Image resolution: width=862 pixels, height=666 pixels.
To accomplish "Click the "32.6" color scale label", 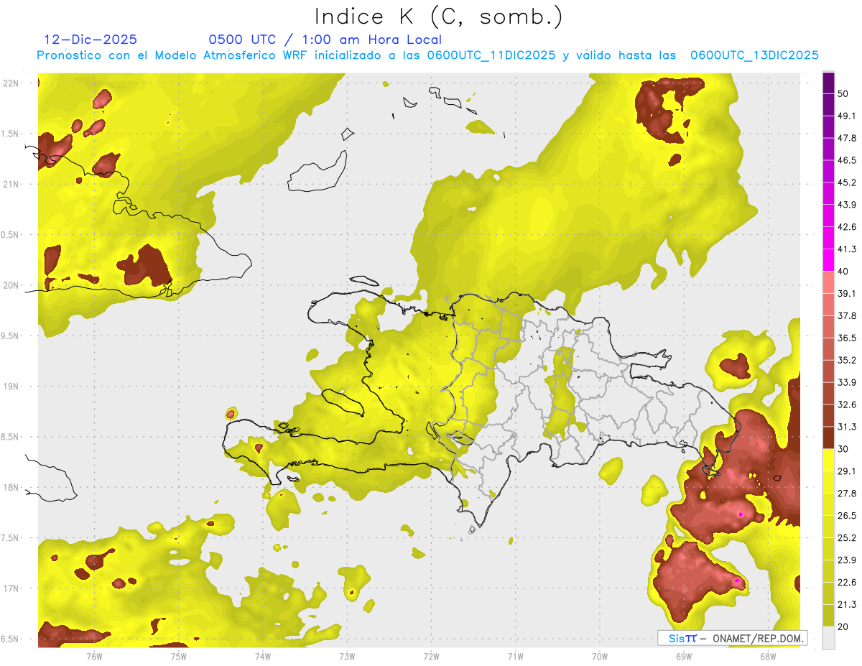I will click(847, 404).
